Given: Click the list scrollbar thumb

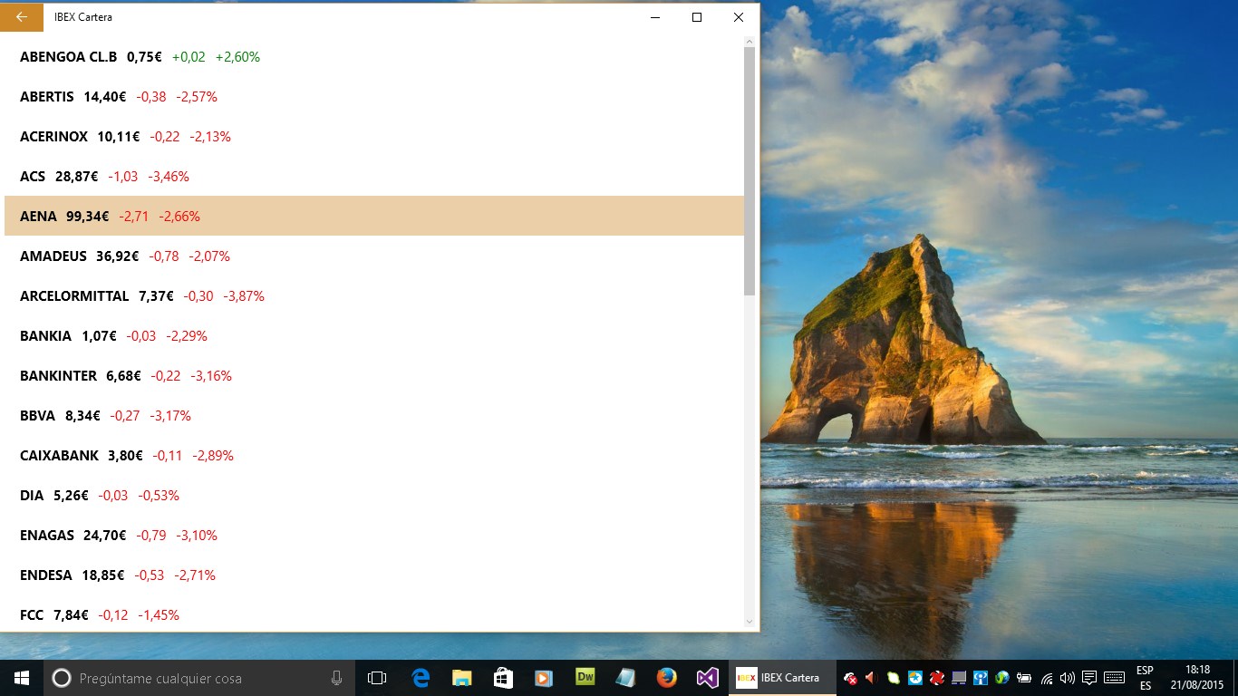Looking at the screenshot, I should (x=750, y=171).
